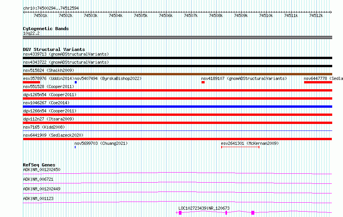
Task: Click the left arrow of the ruler
Action: 24,12
